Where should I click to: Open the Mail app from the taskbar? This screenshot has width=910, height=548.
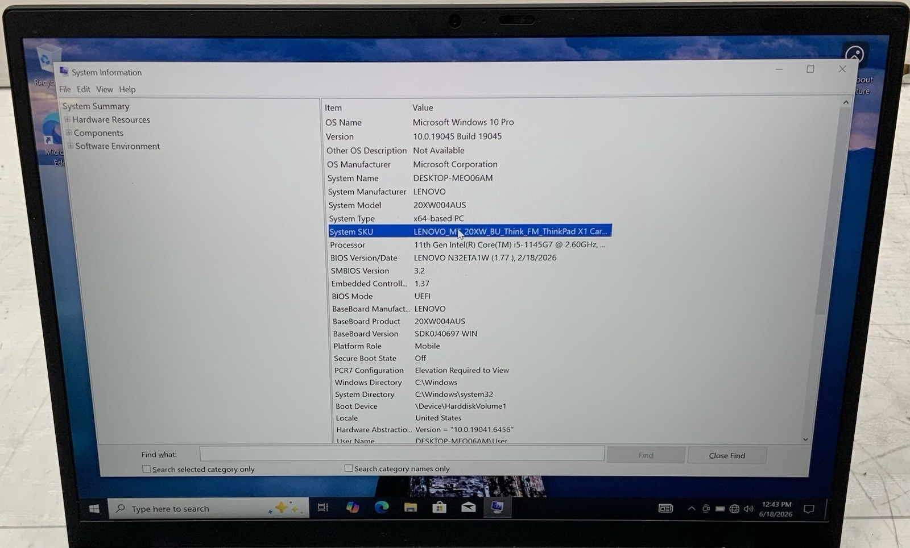469,507
